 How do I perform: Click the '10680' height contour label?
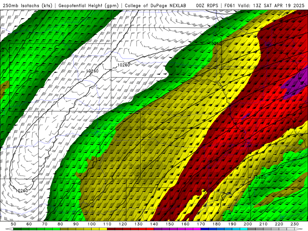(x=259, y=177)
